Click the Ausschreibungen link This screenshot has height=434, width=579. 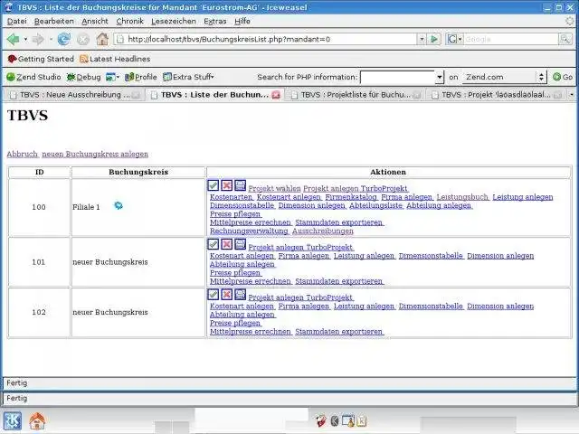click(323, 231)
